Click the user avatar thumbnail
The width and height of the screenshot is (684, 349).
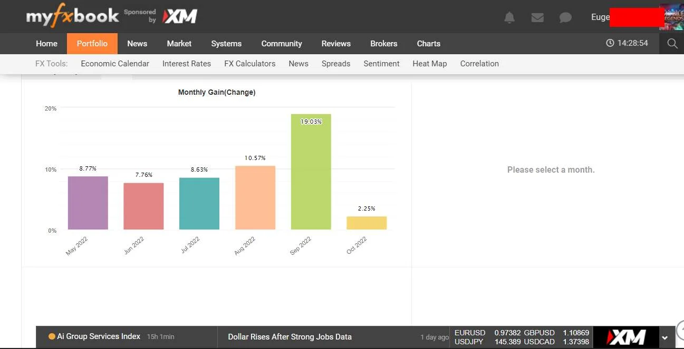(671, 16)
